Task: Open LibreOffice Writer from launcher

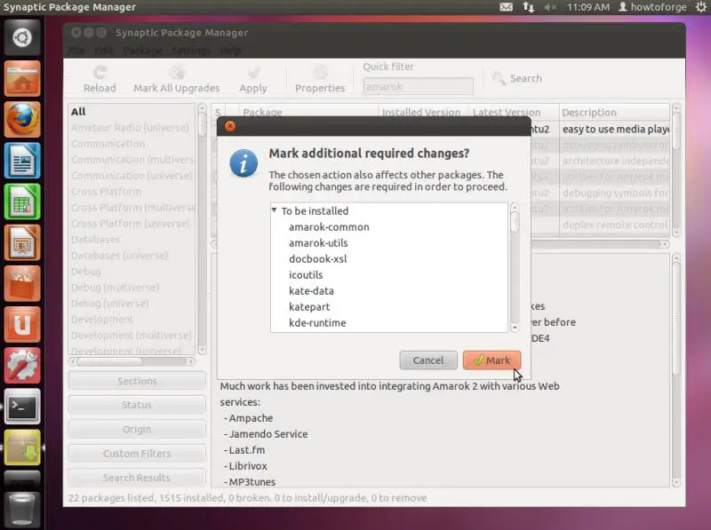Action: pyautogui.click(x=22, y=161)
